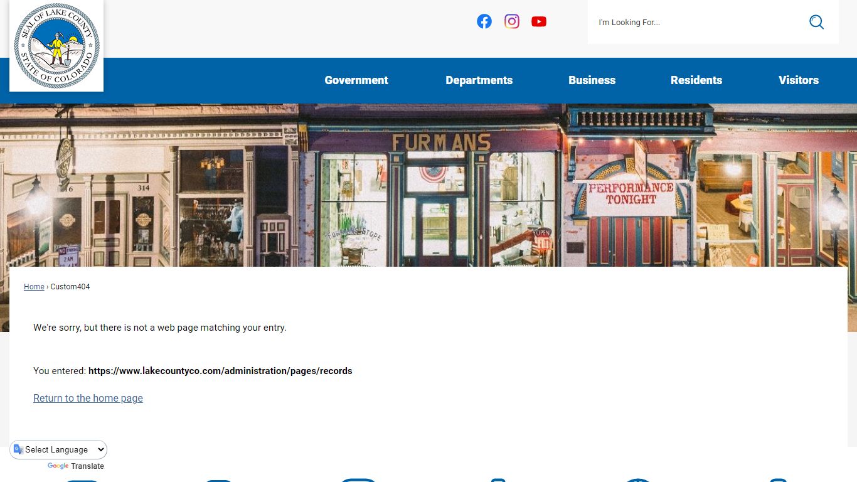Image resolution: width=857 pixels, height=482 pixels.
Task: Click the Seal of Lake County logo
Action: click(56, 46)
